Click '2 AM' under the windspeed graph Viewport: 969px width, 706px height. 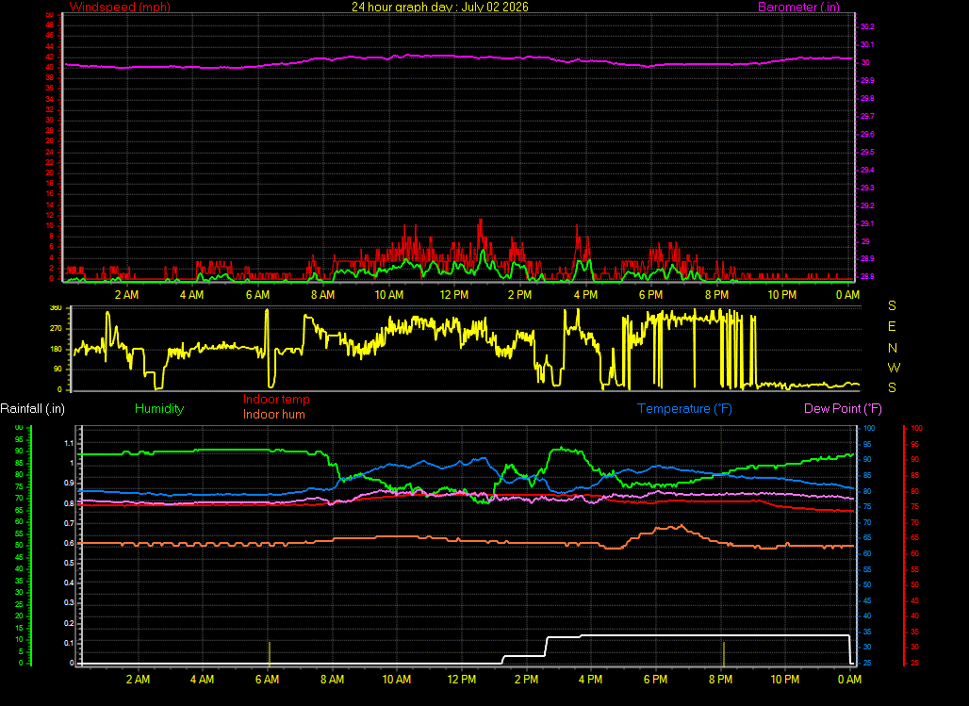[x=126, y=295]
